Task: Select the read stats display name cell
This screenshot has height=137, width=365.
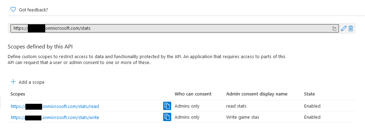Action: pyautogui.click(x=236, y=106)
